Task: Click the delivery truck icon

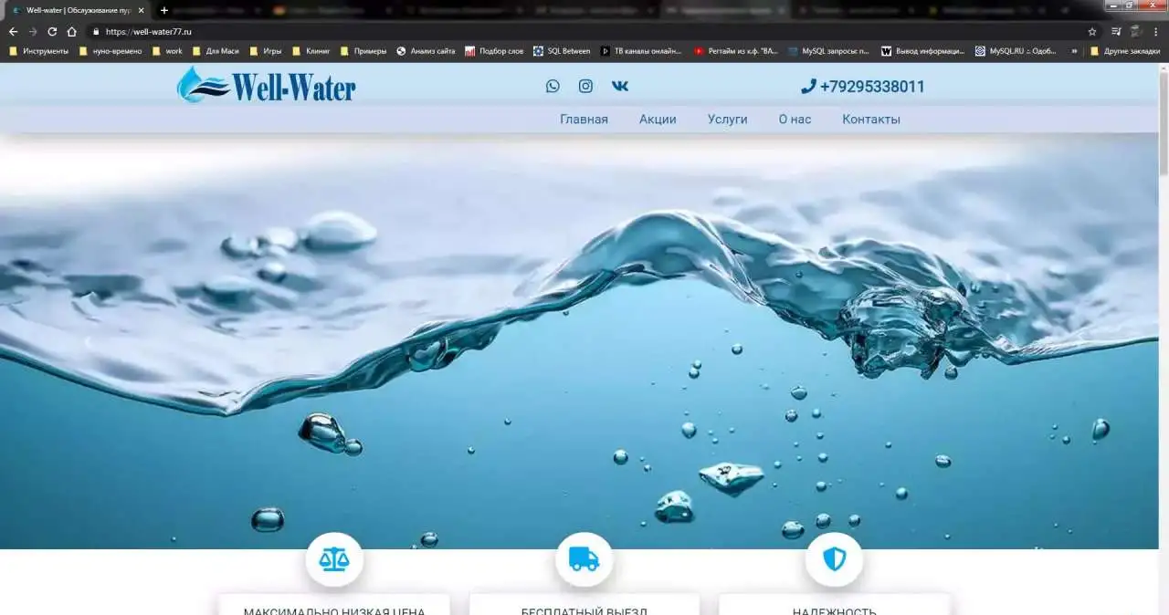Action: (x=584, y=560)
